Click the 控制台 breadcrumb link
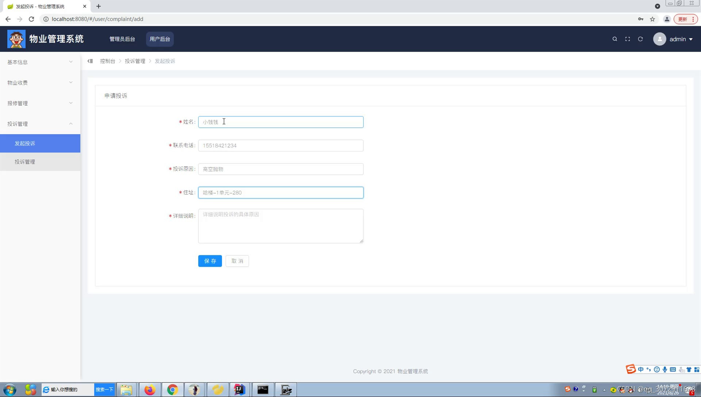Screen dimensions: 701x397 pyautogui.click(x=108, y=61)
